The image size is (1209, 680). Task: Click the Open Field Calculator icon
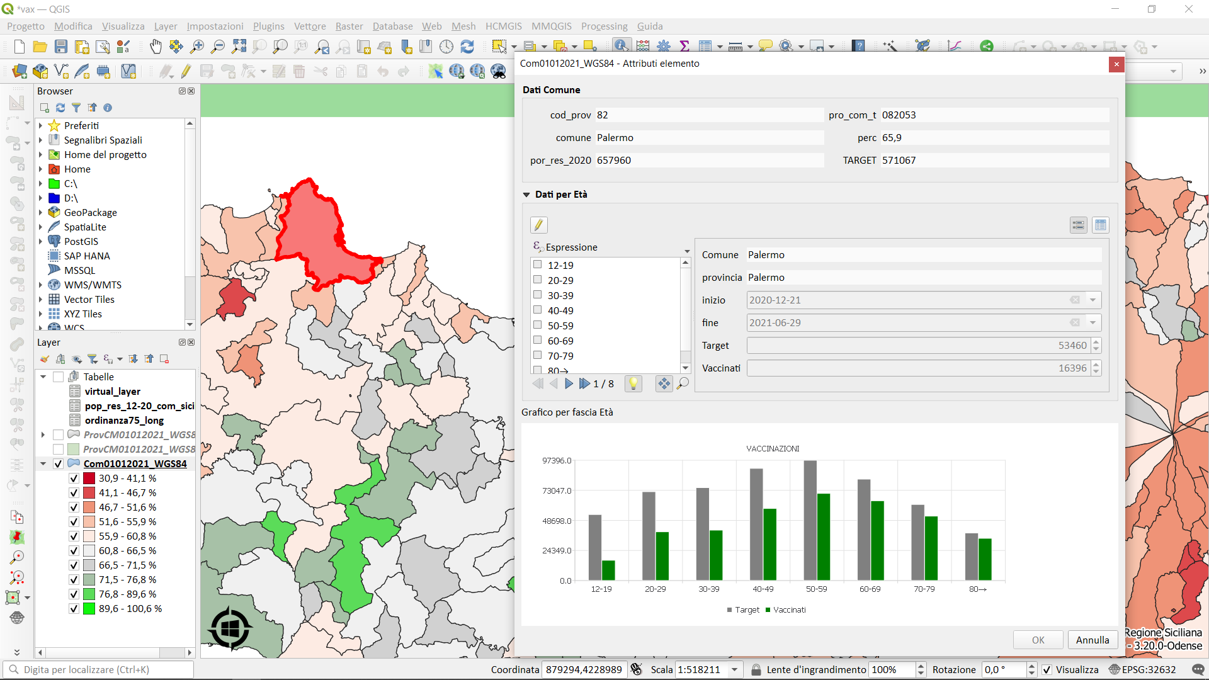coord(643,47)
